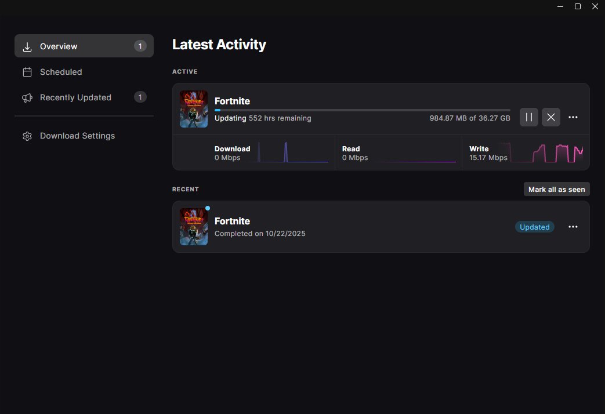
Task: Click the ACTIVE section label
Action: 185,71
